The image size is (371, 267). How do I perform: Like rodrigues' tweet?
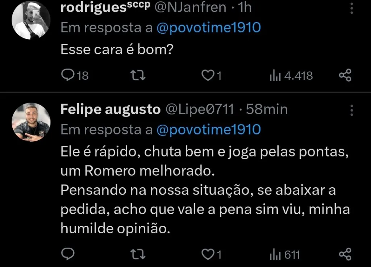coord(207,75)
